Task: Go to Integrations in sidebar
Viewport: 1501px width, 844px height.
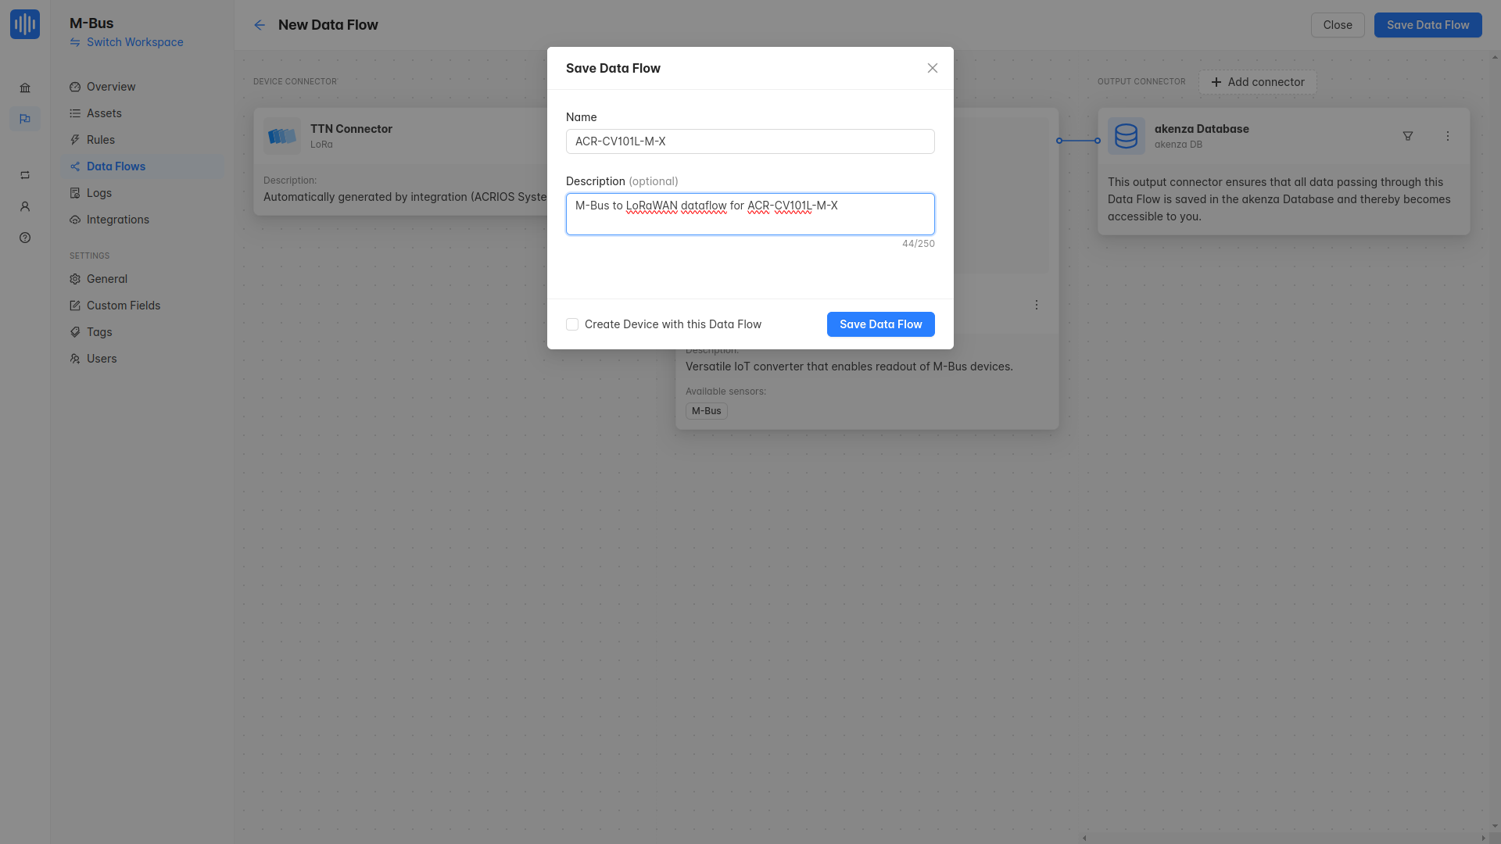Action: point(117,220)
